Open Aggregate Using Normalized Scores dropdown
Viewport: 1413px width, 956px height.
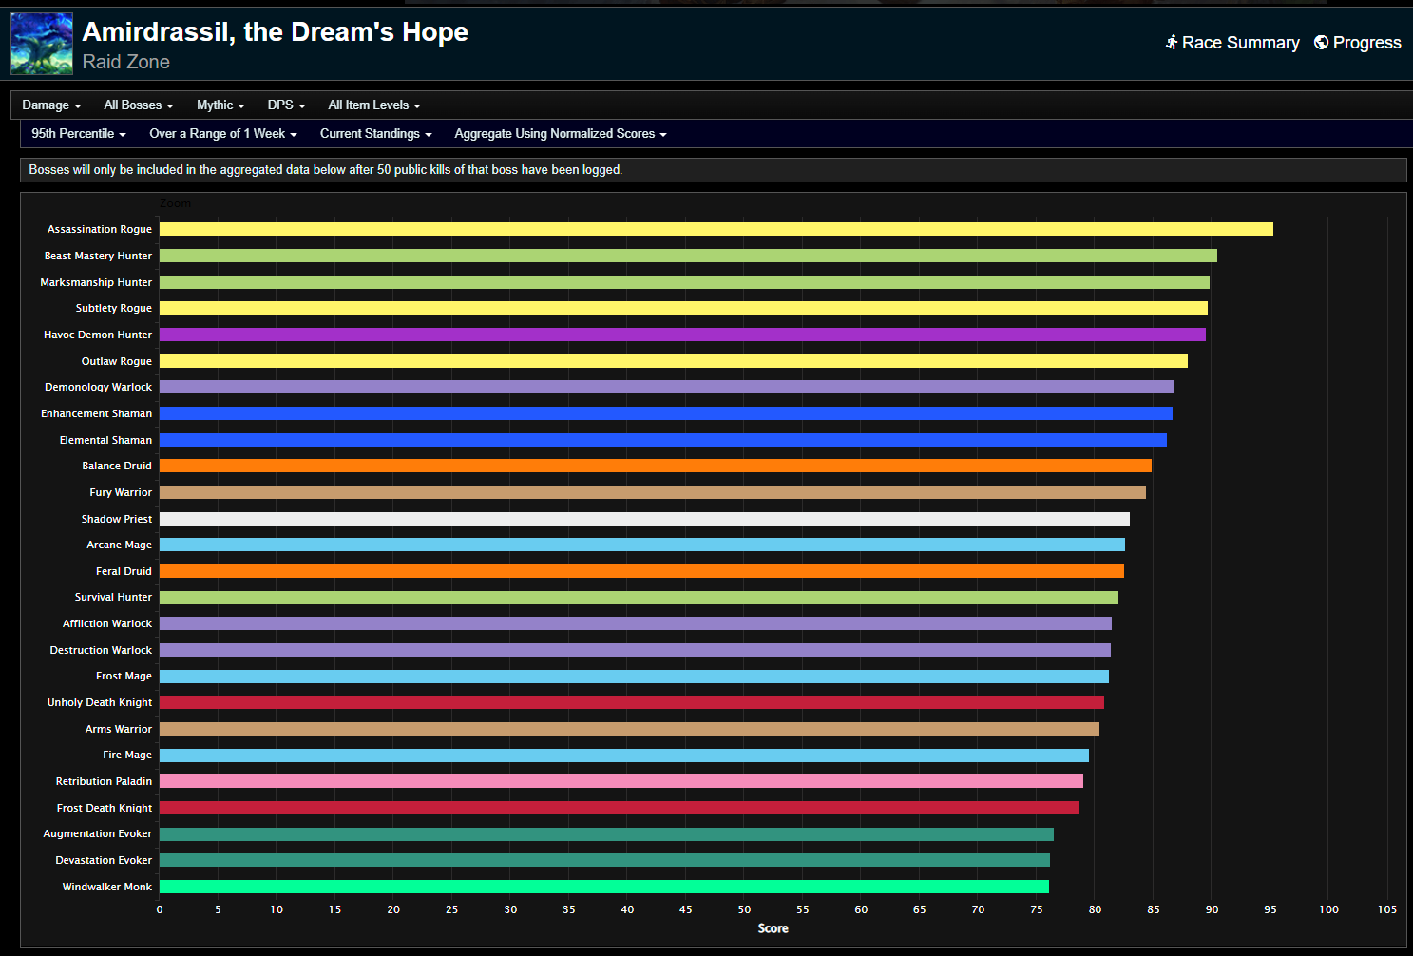point(561,134)
